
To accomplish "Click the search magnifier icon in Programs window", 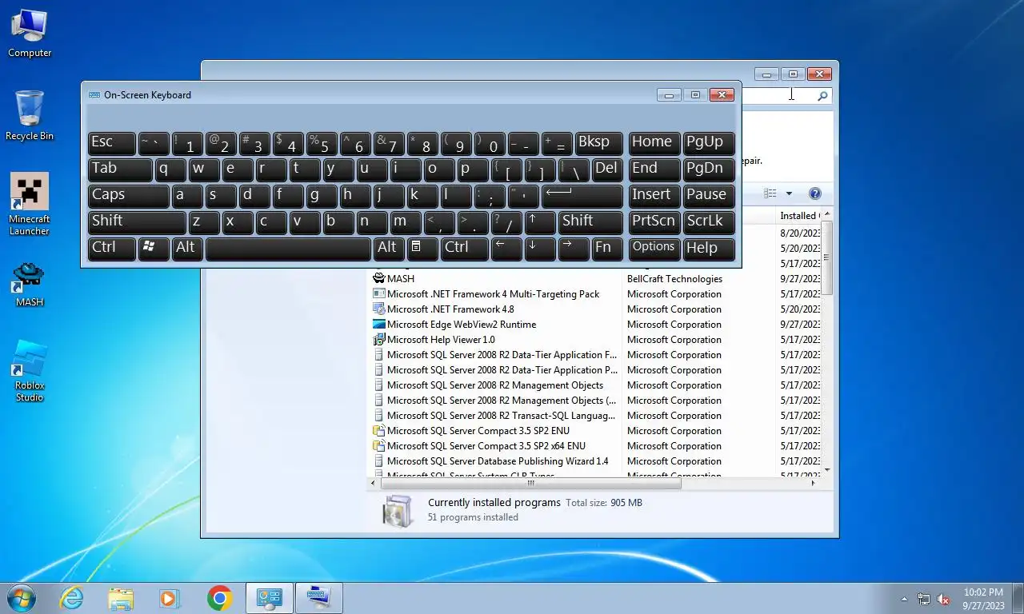I will [x=822, y=96].
